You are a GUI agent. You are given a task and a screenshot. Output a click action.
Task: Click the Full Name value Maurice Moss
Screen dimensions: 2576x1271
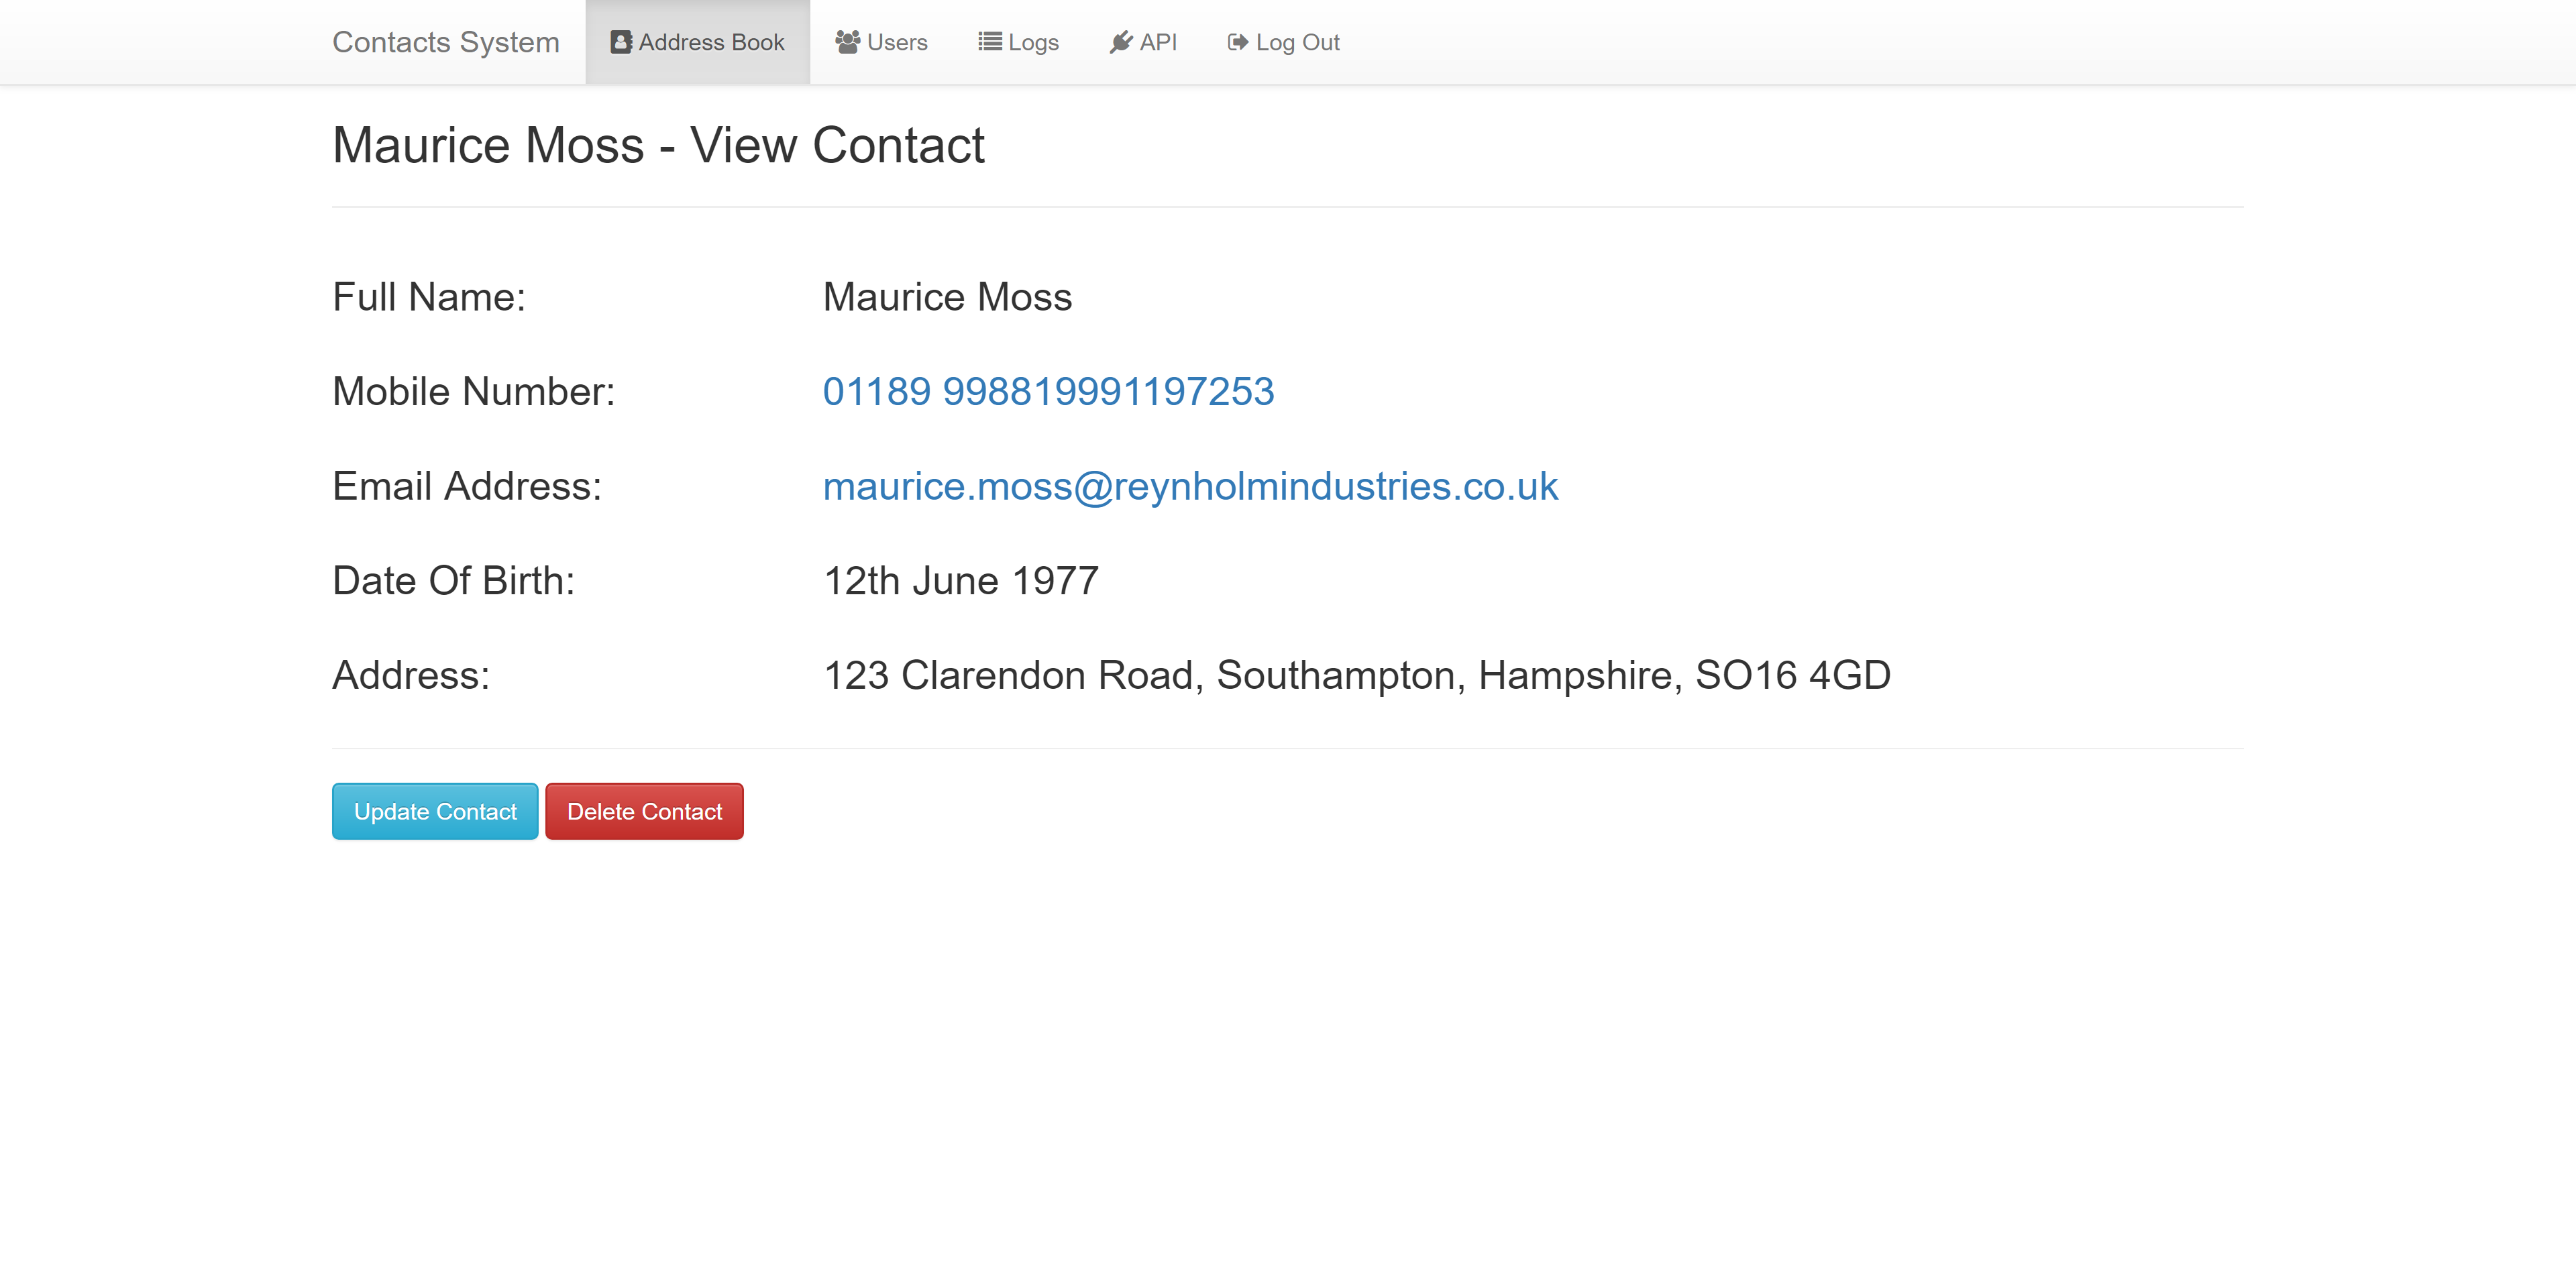click(947, 297)
